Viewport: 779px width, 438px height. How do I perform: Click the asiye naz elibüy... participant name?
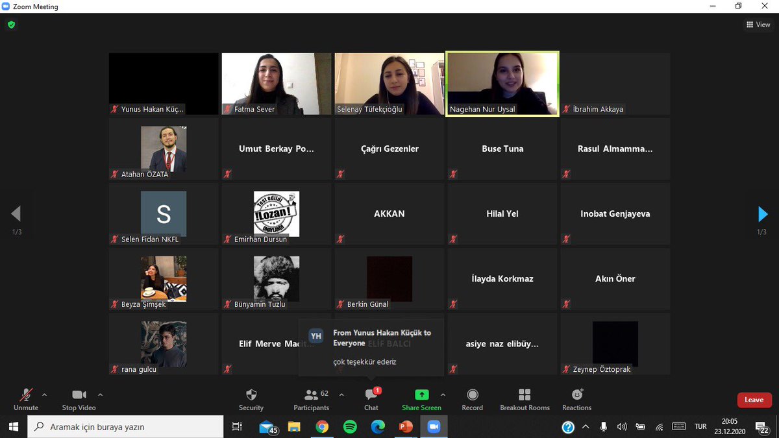click(x=502, y=344)
